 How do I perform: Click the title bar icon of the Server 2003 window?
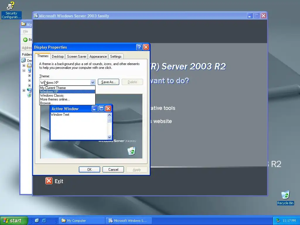[x=35, y=16]
